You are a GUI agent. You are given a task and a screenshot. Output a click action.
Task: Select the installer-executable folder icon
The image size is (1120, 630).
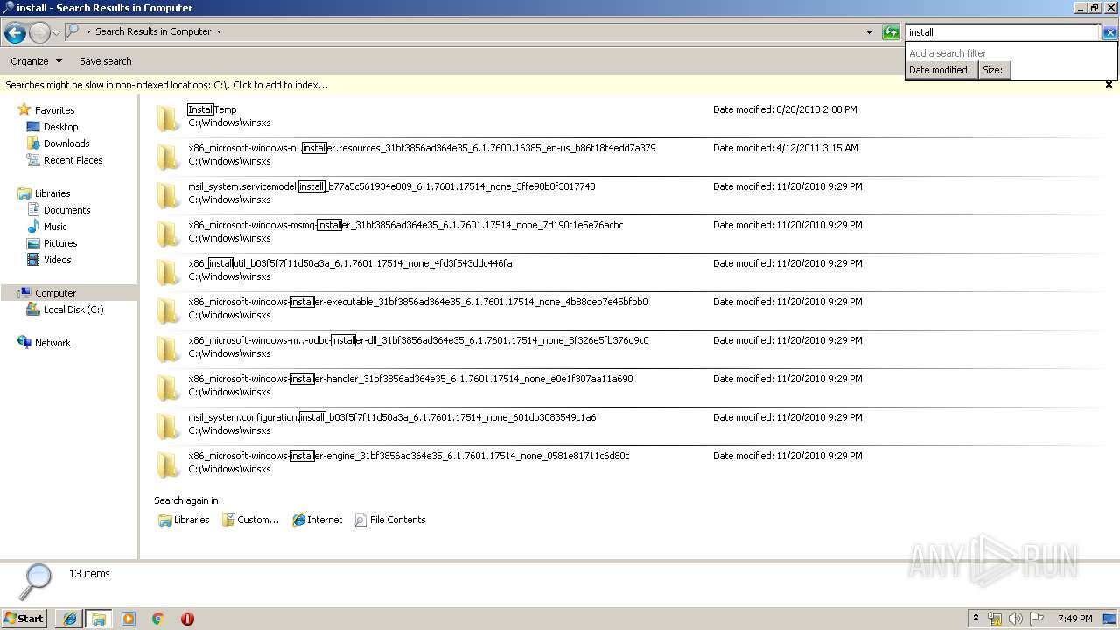pos(169,311)
